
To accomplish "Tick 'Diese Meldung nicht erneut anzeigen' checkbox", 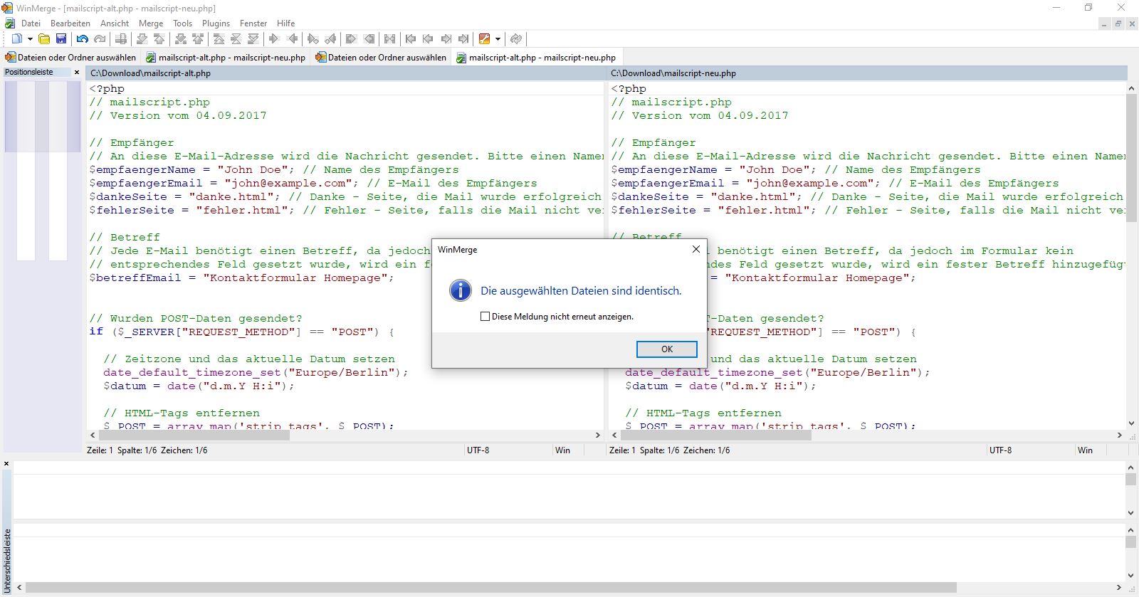I will tap(485, 317).
